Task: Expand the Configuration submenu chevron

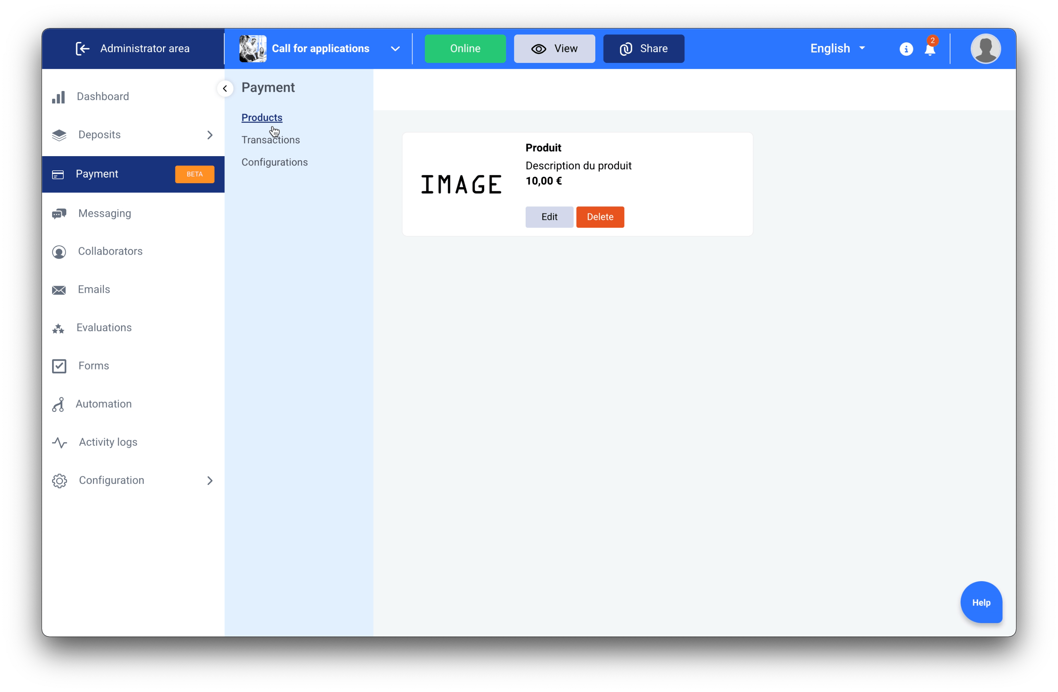Action: click(210, 481)
